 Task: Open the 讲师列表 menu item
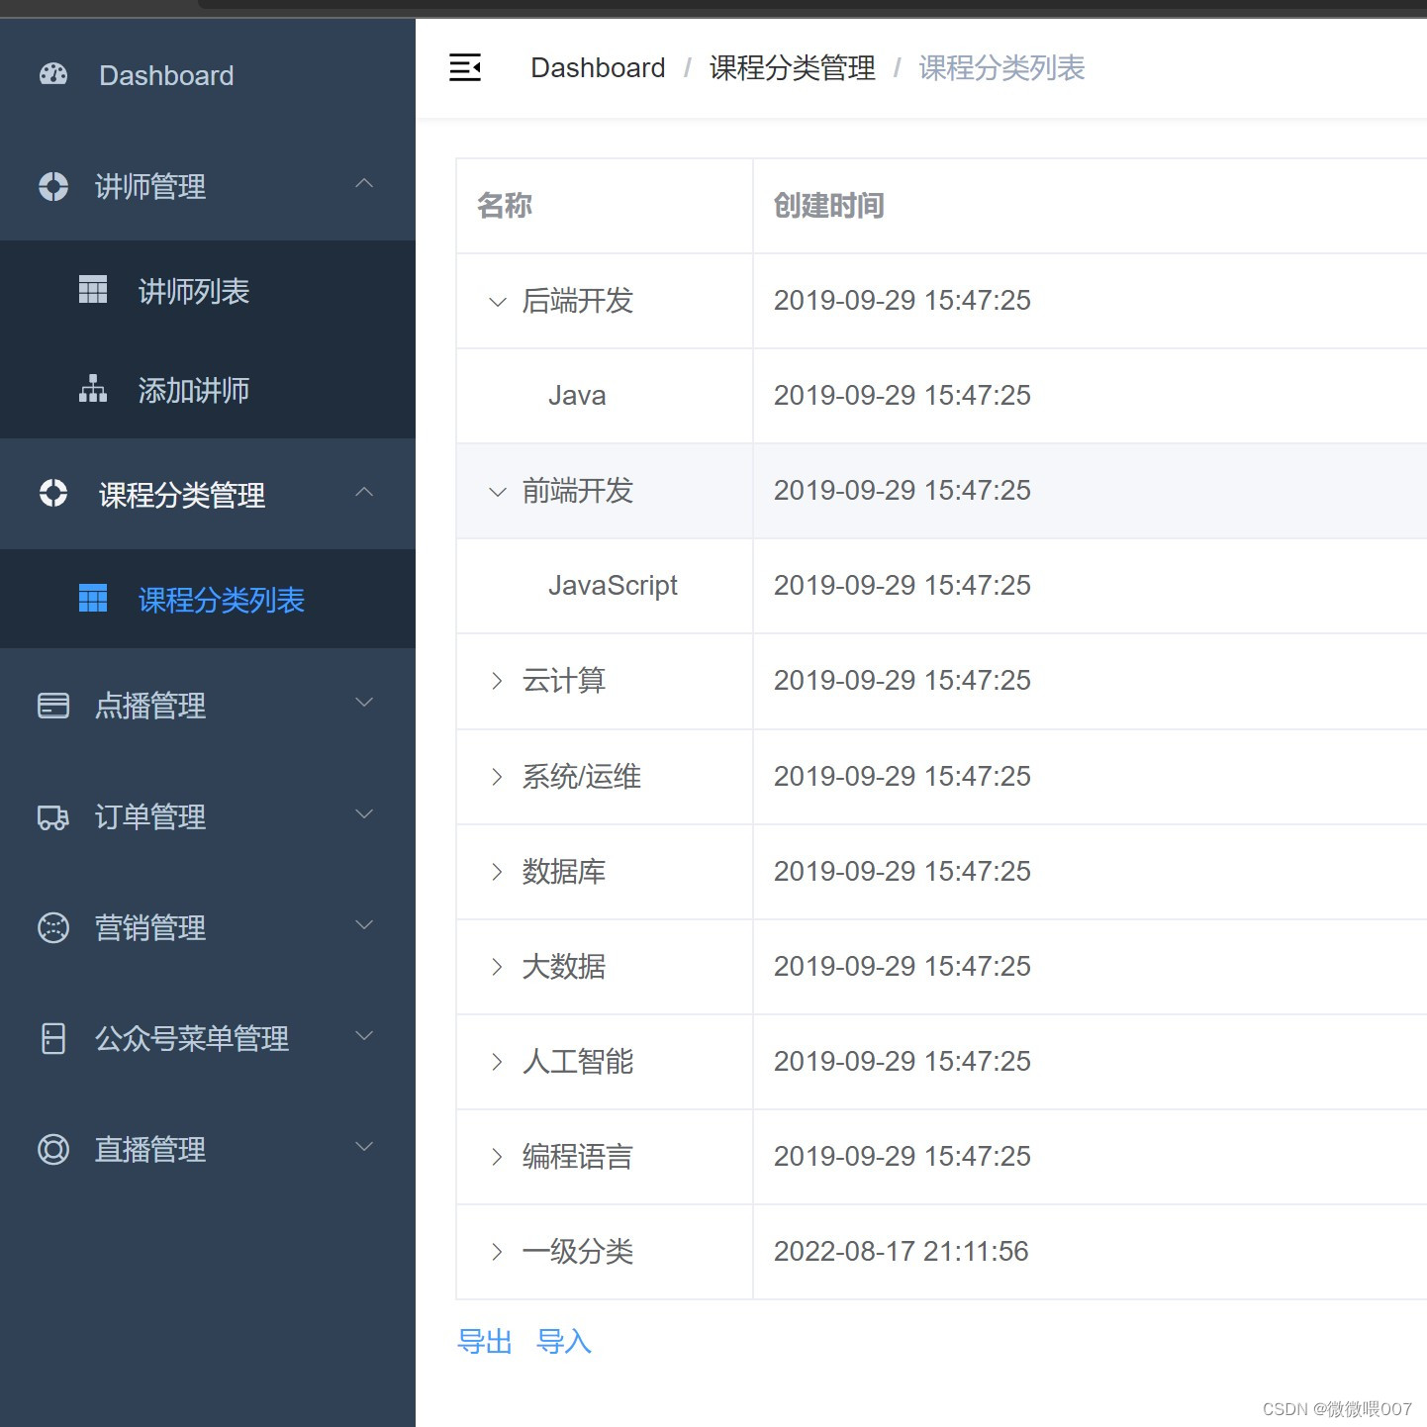coord(208,290)
